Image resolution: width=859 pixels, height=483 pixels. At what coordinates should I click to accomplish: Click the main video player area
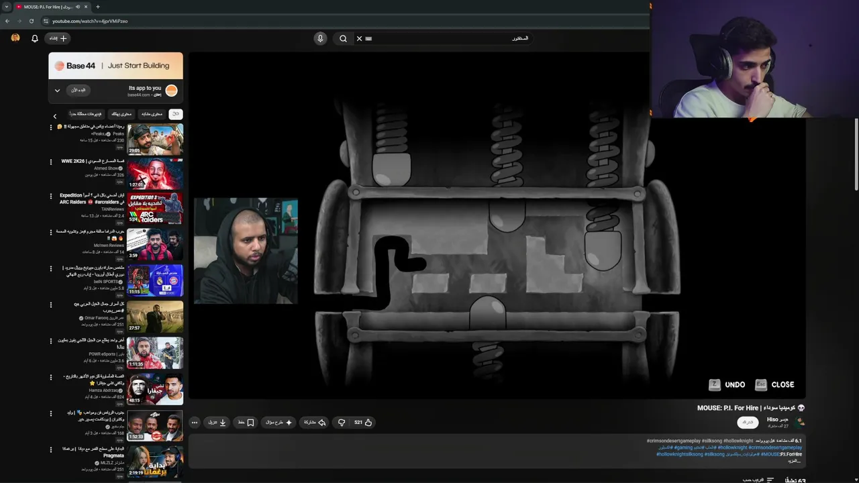tap(497, 226)
